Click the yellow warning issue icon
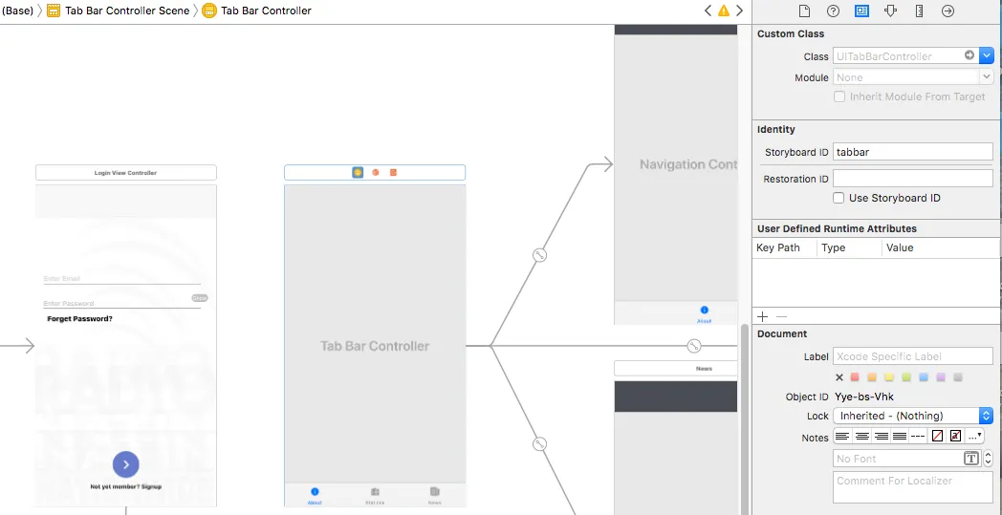The width and height of the screenshot is (1002, 515). 724,11
